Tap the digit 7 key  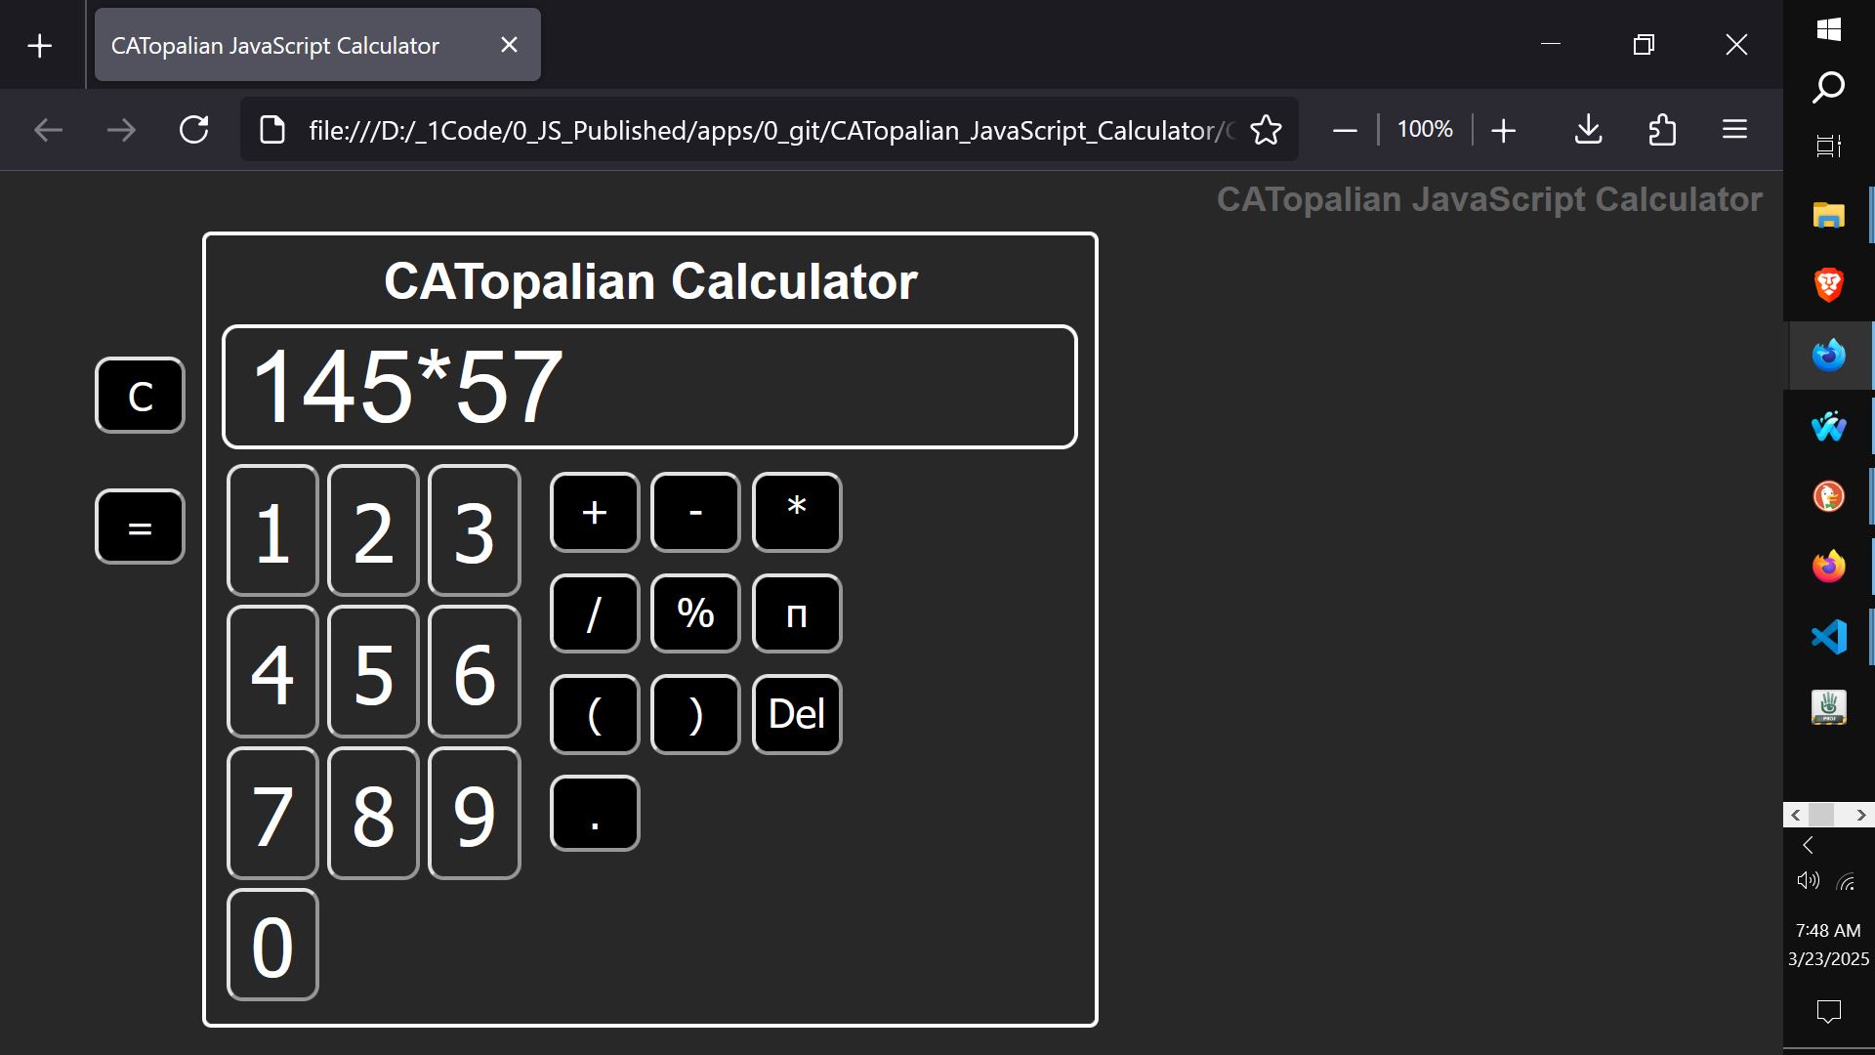coord(272,814)
